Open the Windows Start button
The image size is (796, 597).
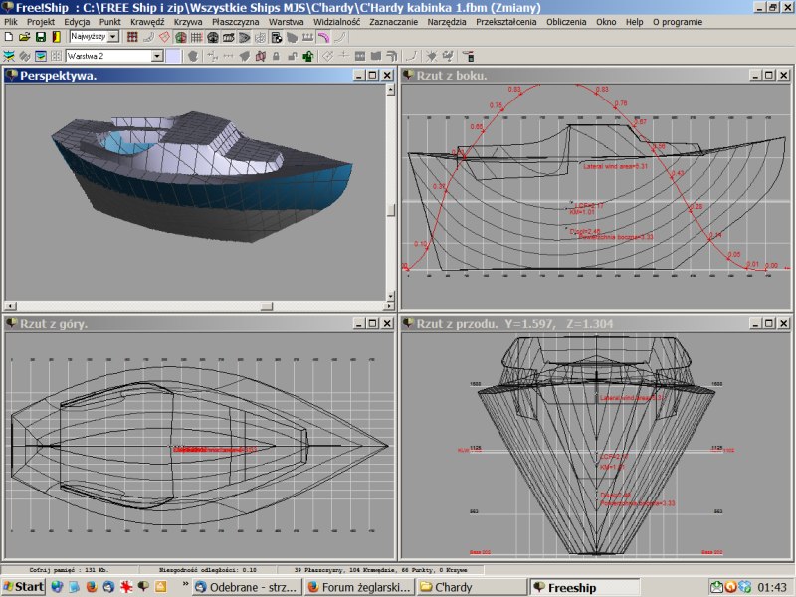pos(23,588)
